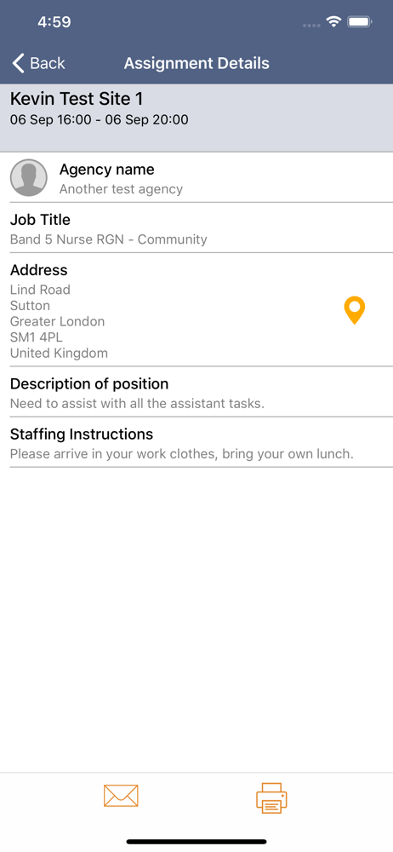Tap the Staffing Instructions row
The image size is (393, 852).
196,442
